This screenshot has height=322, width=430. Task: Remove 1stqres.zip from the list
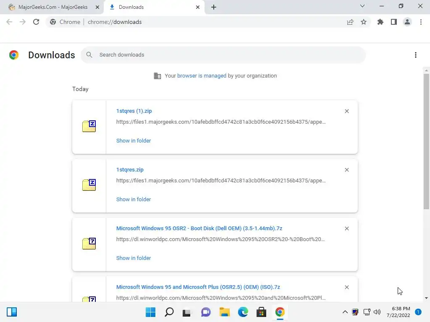tap(347, 170)
